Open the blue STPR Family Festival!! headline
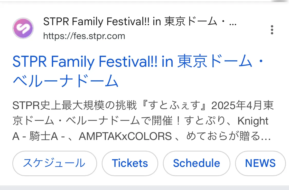Image resolution: width=289 pixels, height=190 pixels. 138,71
